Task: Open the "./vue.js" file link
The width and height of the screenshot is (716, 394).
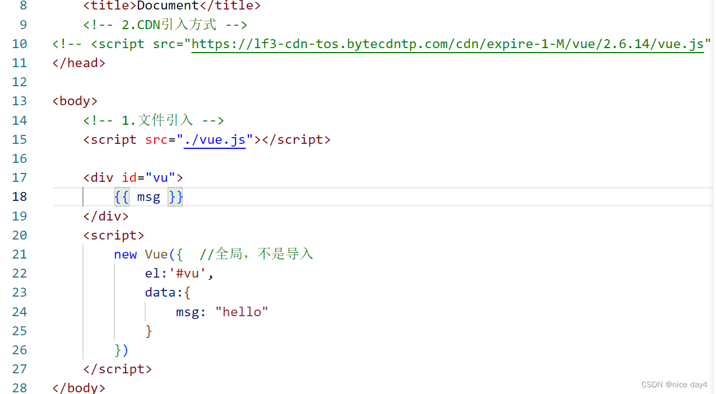Action: pos(215,139)
